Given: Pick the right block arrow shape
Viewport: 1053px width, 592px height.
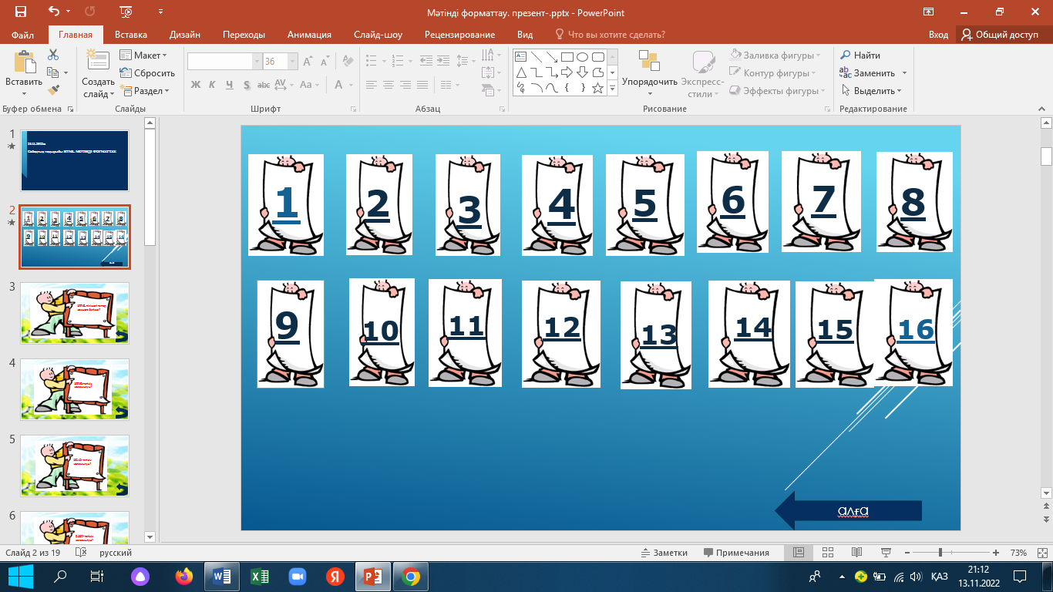Looking at the screenshot, I should (567, 72).
